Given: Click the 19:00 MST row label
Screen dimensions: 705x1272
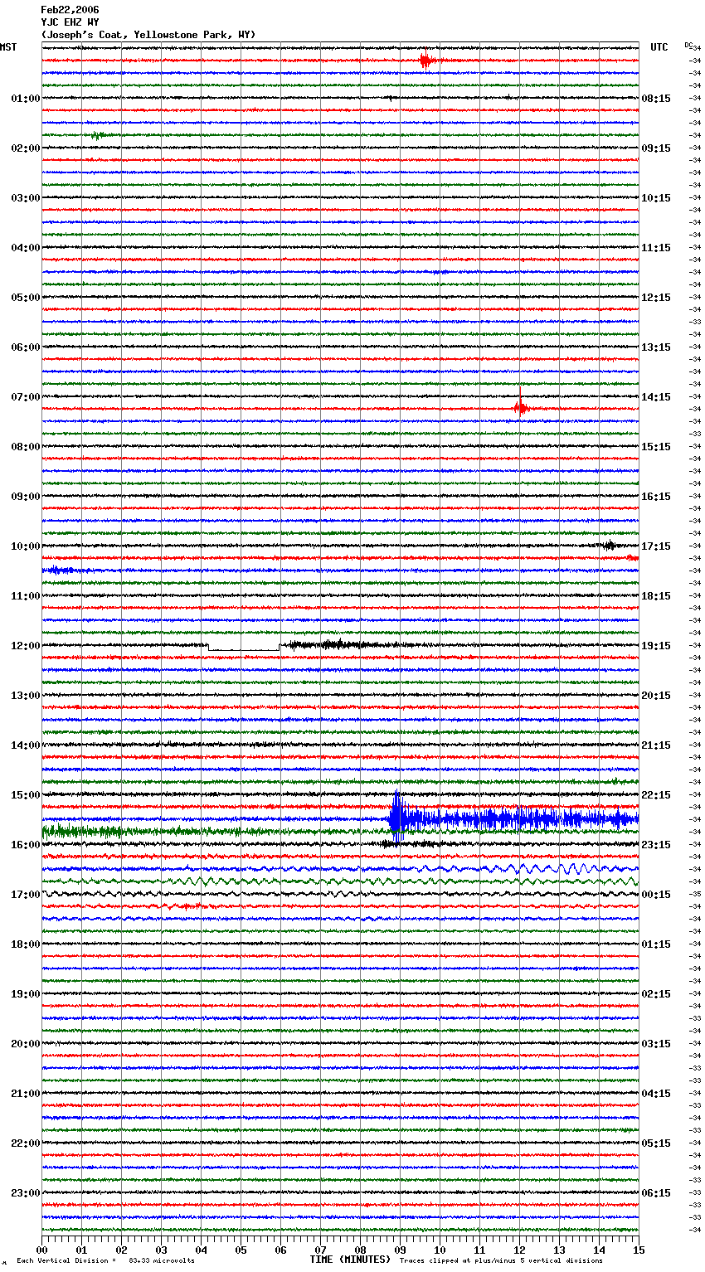Looking at the screenshot, I should click(26, 994).
